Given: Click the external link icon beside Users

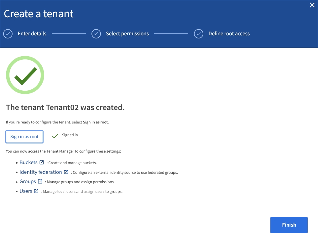Looking at the screenshot, I should (x=36, y=191).
